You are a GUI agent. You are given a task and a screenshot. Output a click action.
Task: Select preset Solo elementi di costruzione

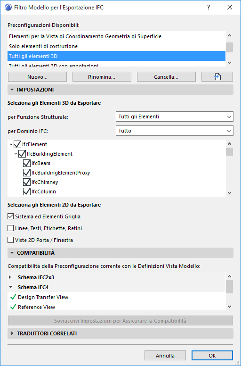click(116, 46)
